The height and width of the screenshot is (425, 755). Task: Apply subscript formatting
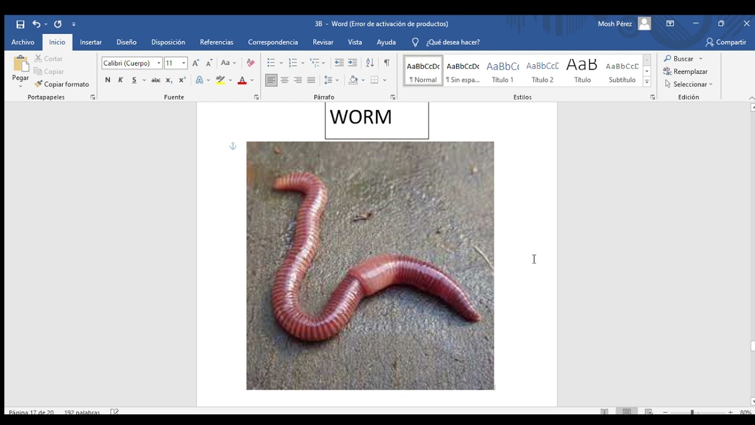coord(169,80)
